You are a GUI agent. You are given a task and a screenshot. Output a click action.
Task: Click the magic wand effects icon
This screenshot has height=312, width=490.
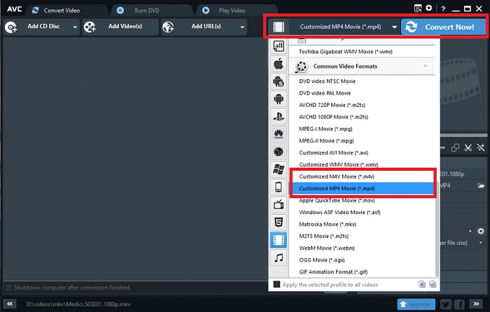[481, 148]
